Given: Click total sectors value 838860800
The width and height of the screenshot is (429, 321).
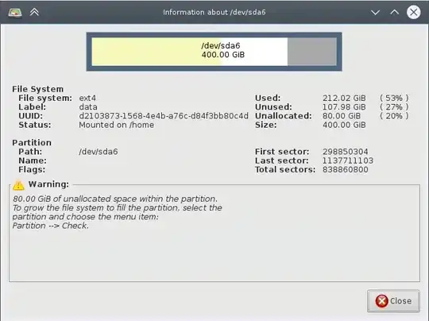Looking at the screenshot, I should click(x=346, y=170).
